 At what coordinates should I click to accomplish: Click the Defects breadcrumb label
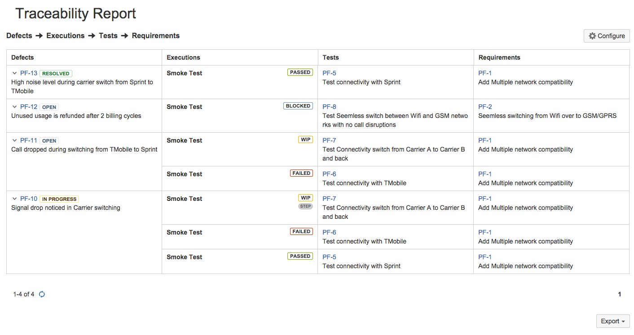point(19,35)
